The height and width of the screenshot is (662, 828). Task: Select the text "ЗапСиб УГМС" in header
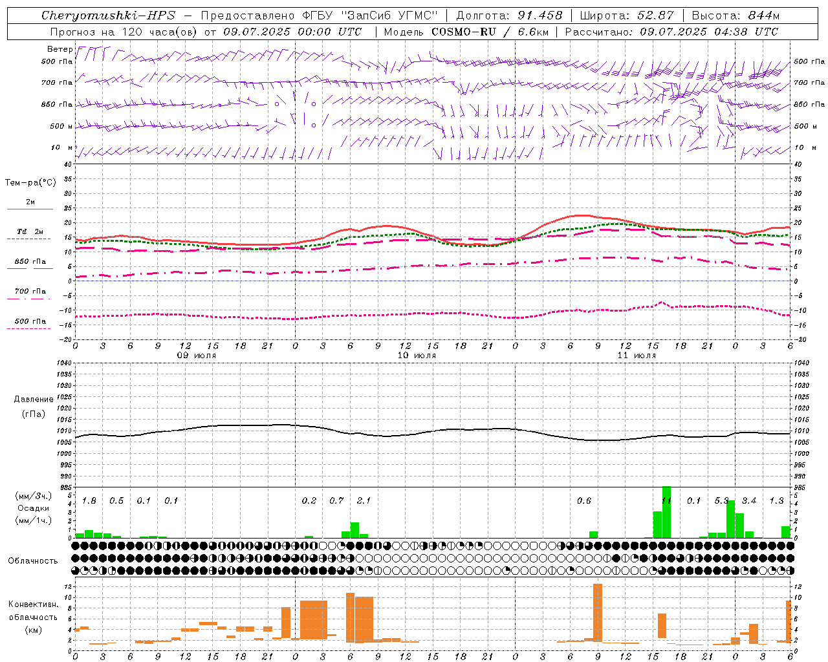(391, 16)
